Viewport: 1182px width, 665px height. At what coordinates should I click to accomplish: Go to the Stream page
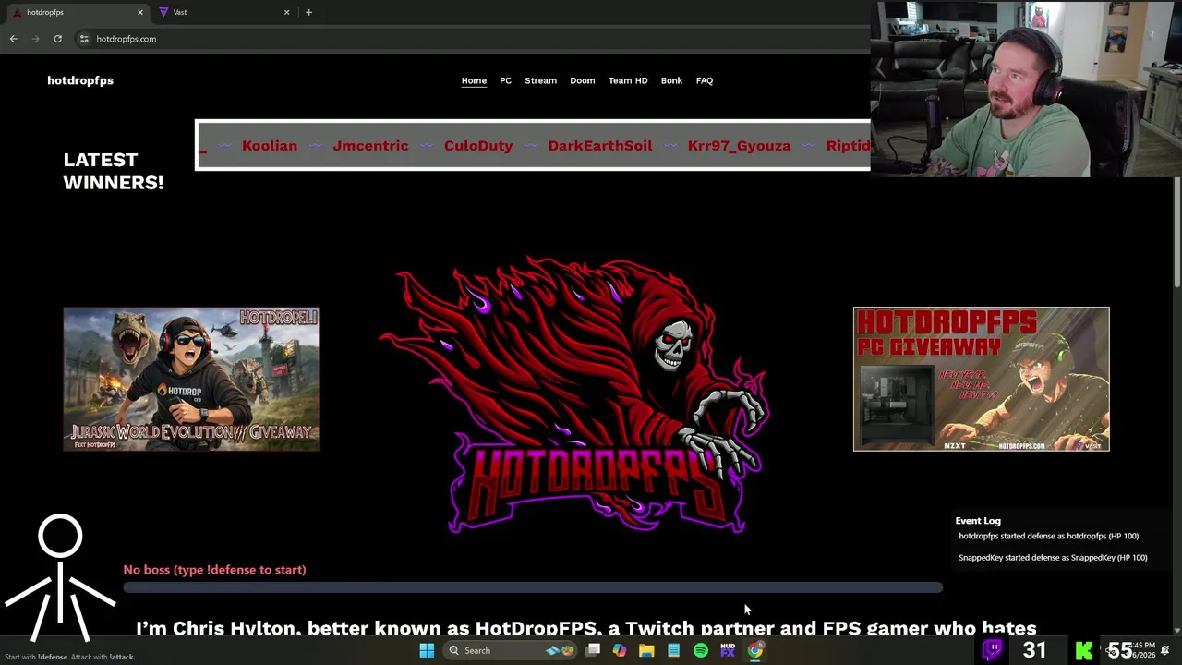click(x=540, y=80)
